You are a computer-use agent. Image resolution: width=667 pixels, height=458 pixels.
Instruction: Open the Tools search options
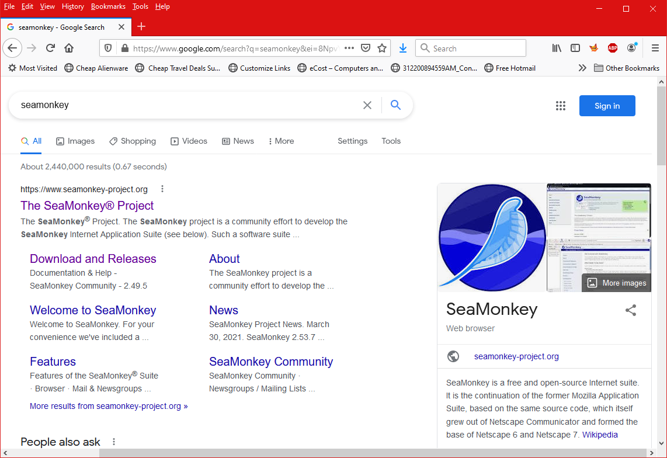click(x=391, y=141)
